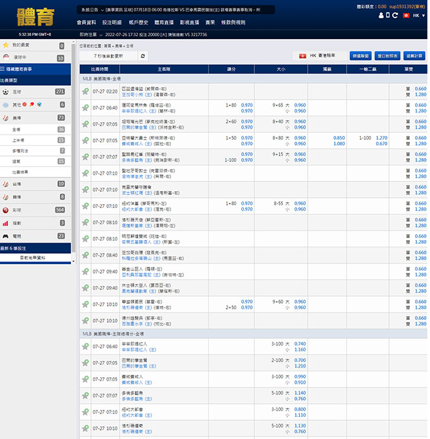Click the mobile phone icon in header
Viewport: 430px width, 439px height.
pyautogui.click(x=388, y=15)
